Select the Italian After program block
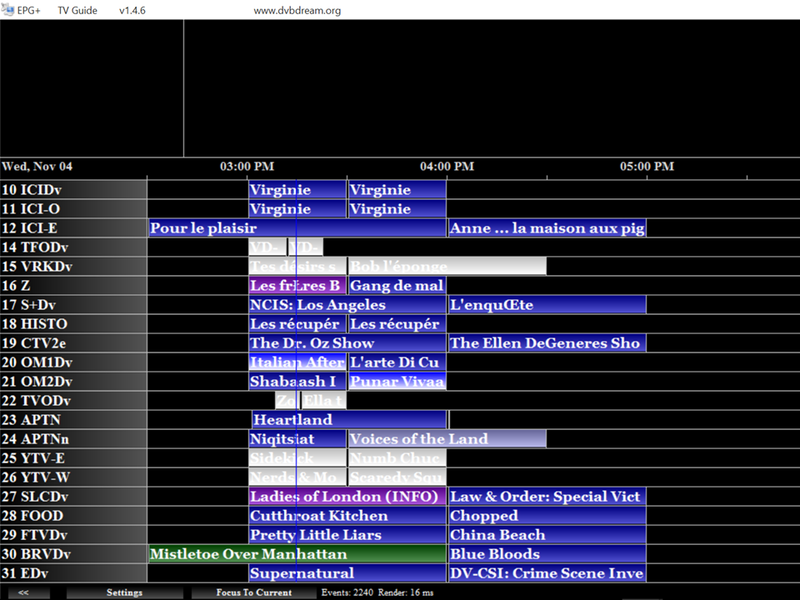Viewport: 800px width, 600px height. pyautogui.click(x=297, y=362)
